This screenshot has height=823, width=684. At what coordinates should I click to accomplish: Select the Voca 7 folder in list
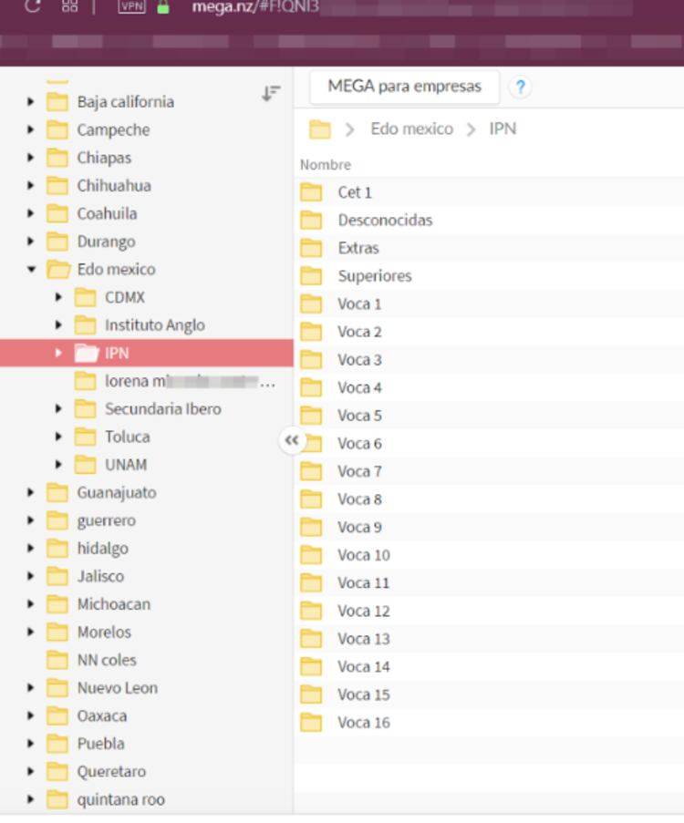click(x=359, y=471)
